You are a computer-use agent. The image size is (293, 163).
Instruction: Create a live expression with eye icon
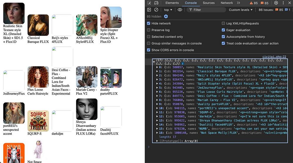click(180, 10)
